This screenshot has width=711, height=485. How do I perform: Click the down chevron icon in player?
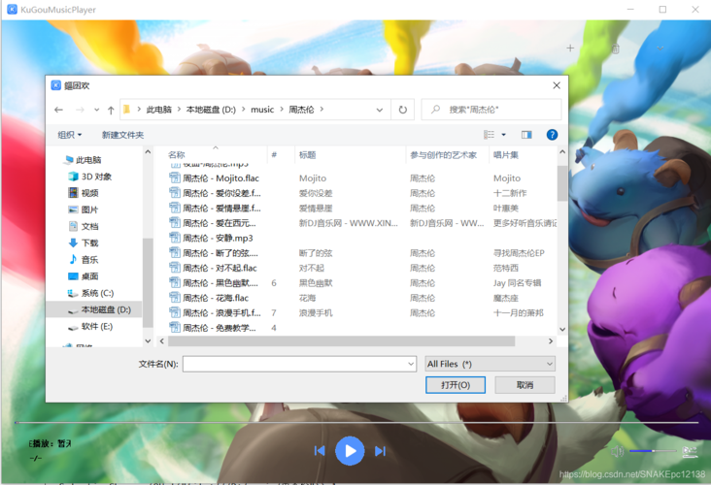click(x=660, y=48)
